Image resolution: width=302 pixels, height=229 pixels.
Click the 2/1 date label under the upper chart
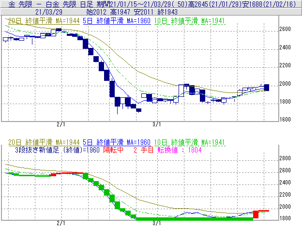[x=61, y=124]
